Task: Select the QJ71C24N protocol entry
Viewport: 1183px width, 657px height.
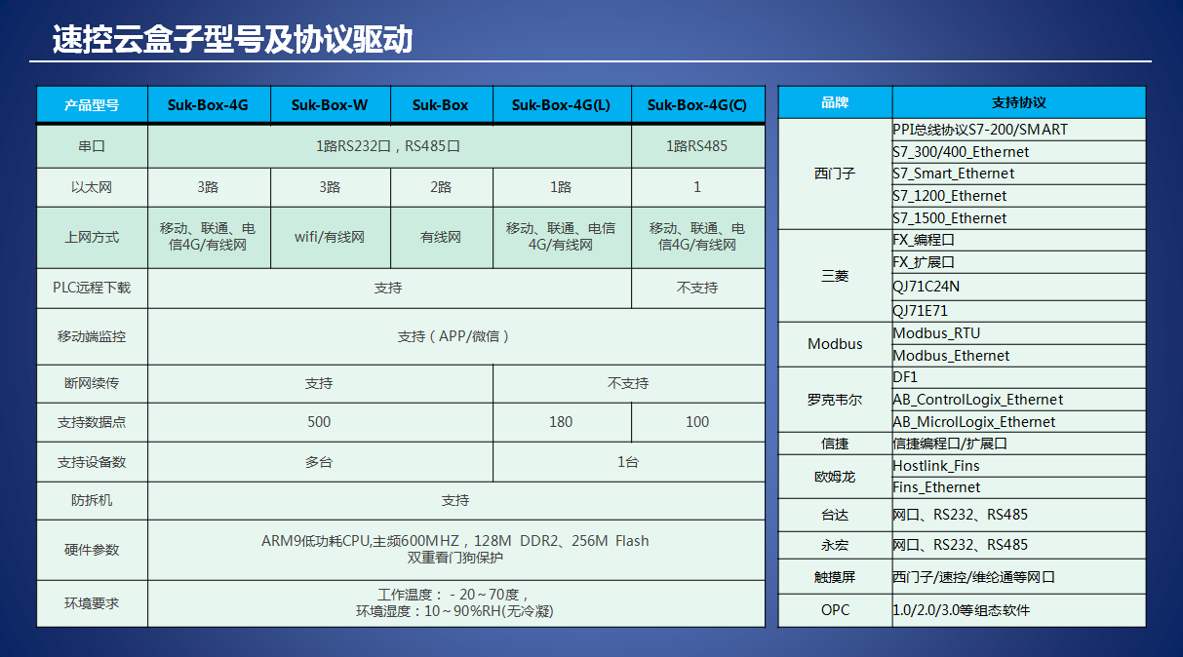Action: click(927, 287)
